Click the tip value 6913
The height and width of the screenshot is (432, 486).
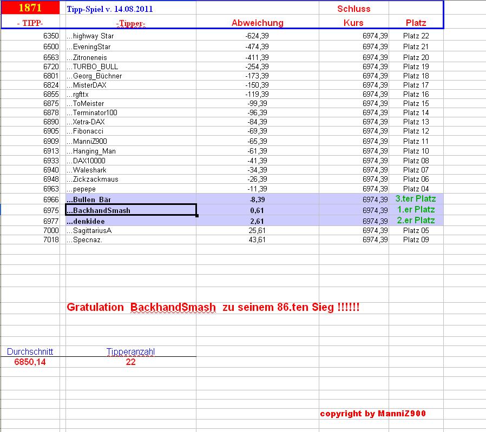click(x=51, y=151)
